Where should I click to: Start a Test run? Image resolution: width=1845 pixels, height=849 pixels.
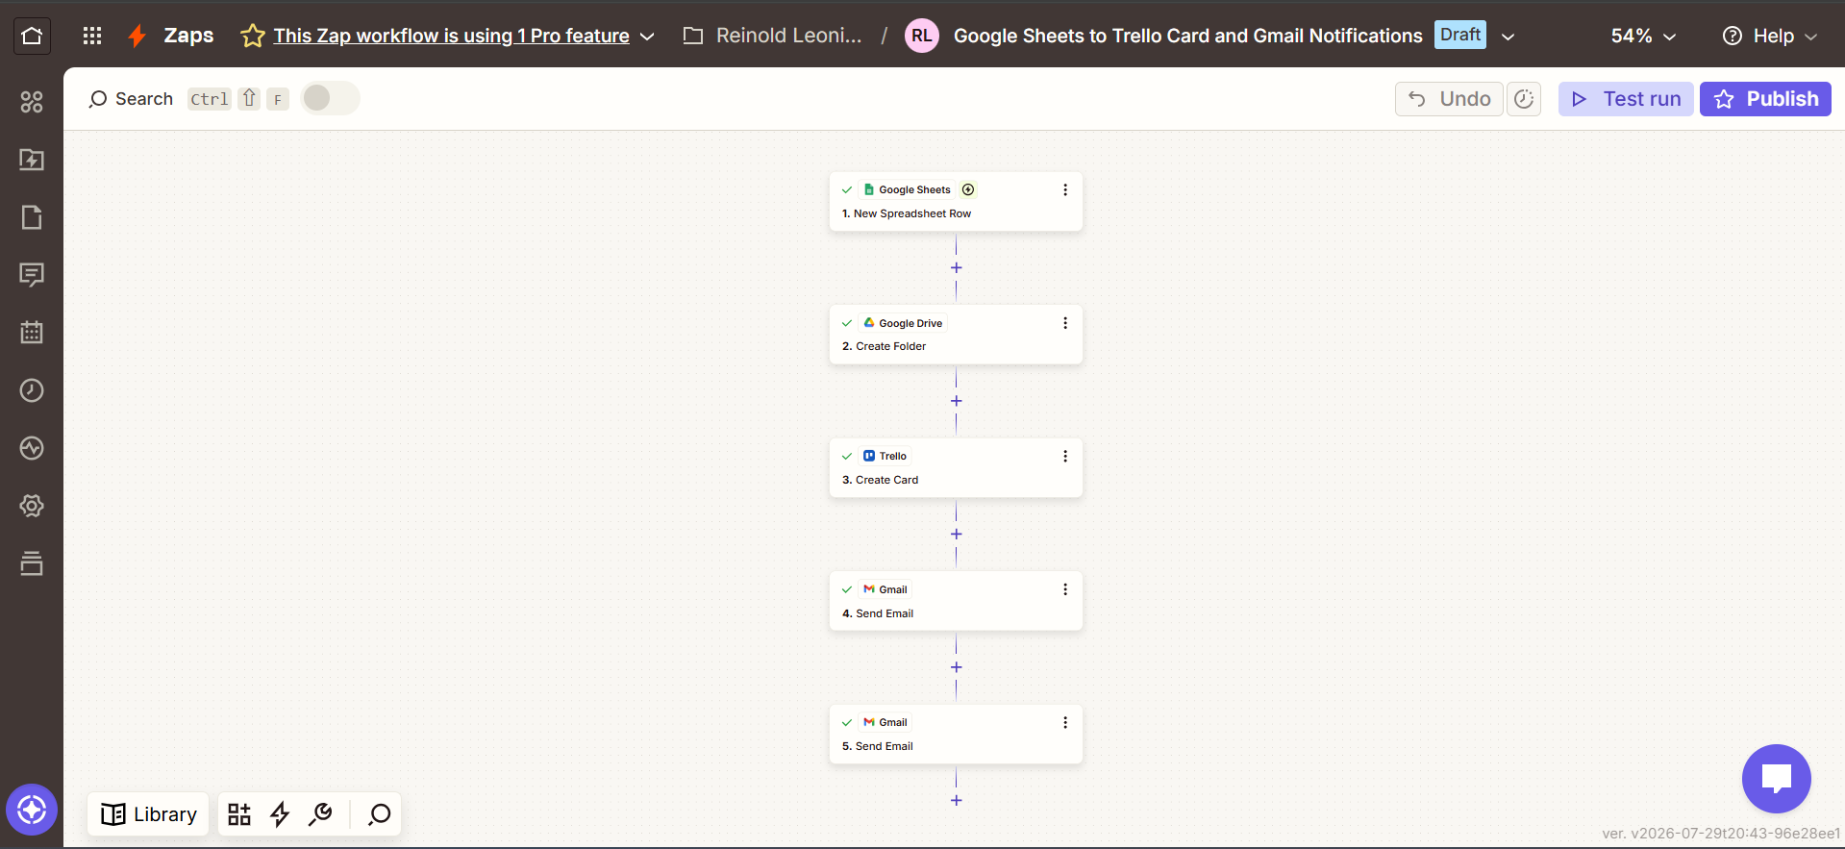(x=1626, y=99)
